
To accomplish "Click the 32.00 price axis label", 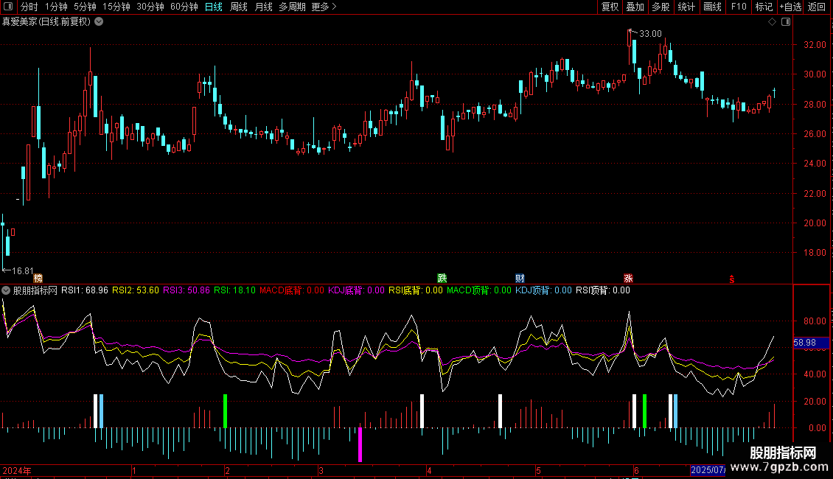I will pos(815,45).
